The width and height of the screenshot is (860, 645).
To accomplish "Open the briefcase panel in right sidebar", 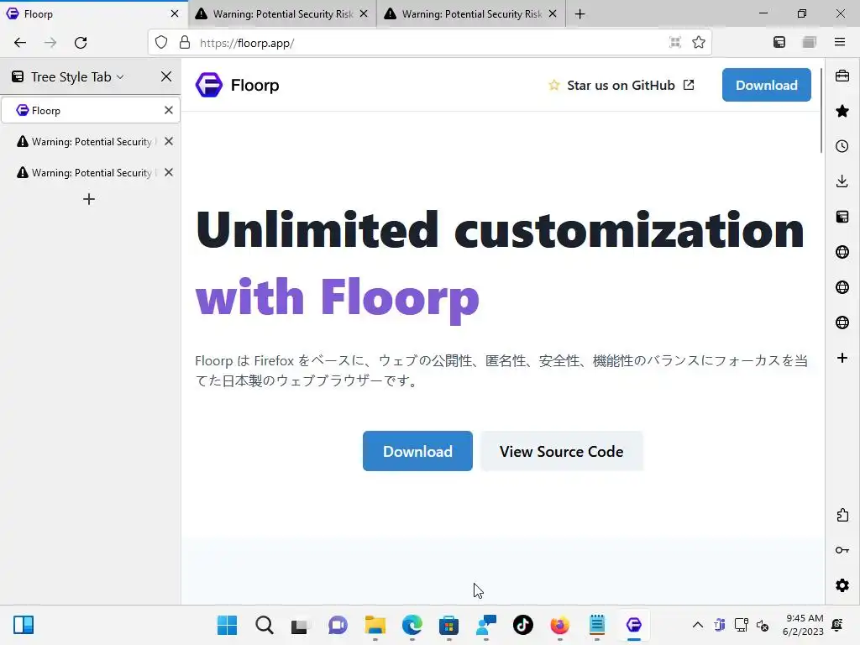I will pyautogui.click(x=842, y=76).
